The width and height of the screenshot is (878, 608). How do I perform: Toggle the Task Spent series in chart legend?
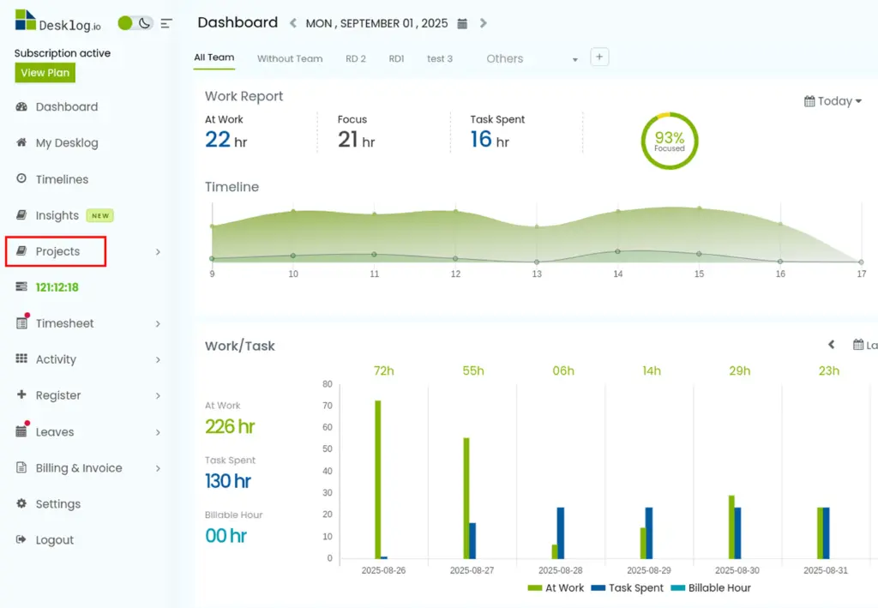(x=627, y=587)
